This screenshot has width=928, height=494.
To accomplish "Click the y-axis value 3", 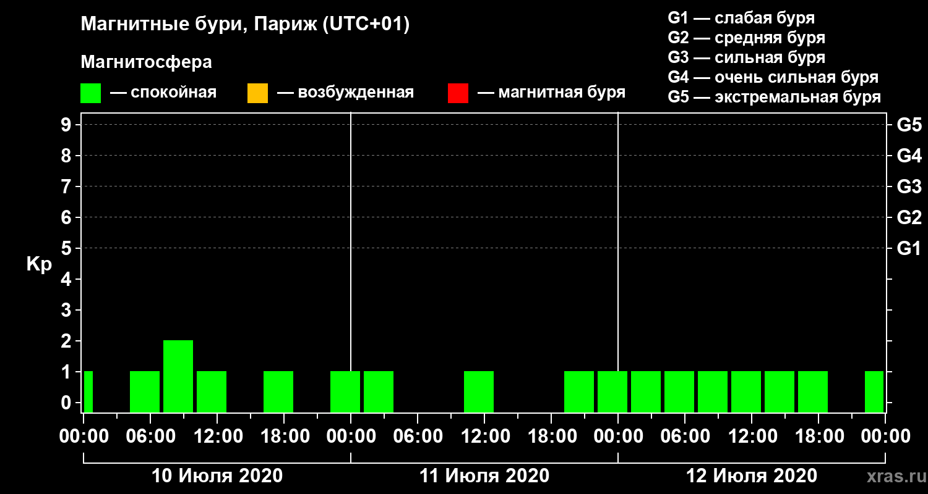I will (x=67, y=311).
